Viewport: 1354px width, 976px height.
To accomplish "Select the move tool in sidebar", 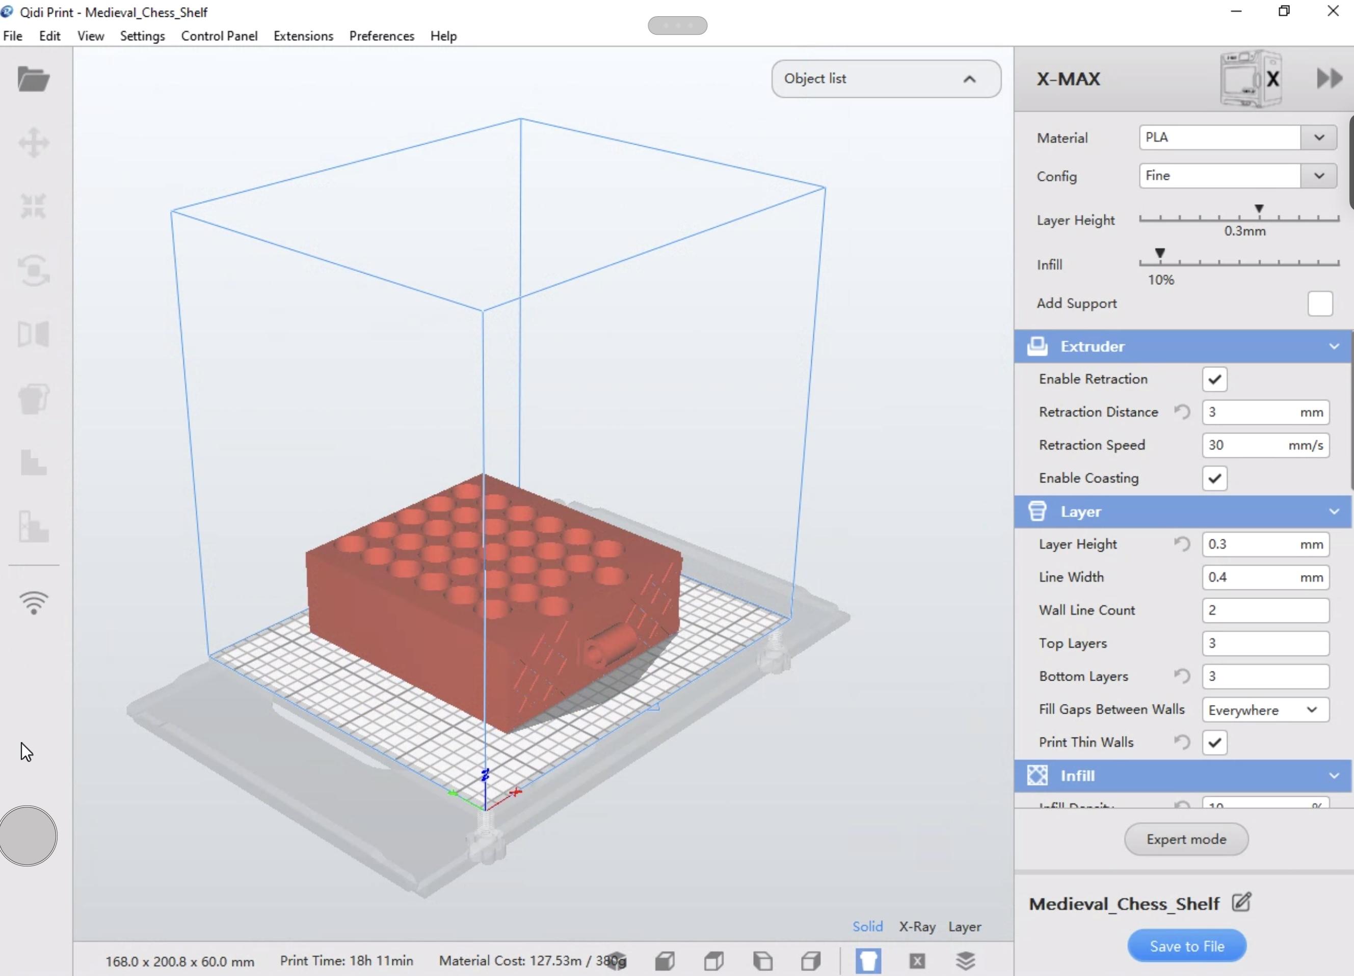I will coord(33,142).
